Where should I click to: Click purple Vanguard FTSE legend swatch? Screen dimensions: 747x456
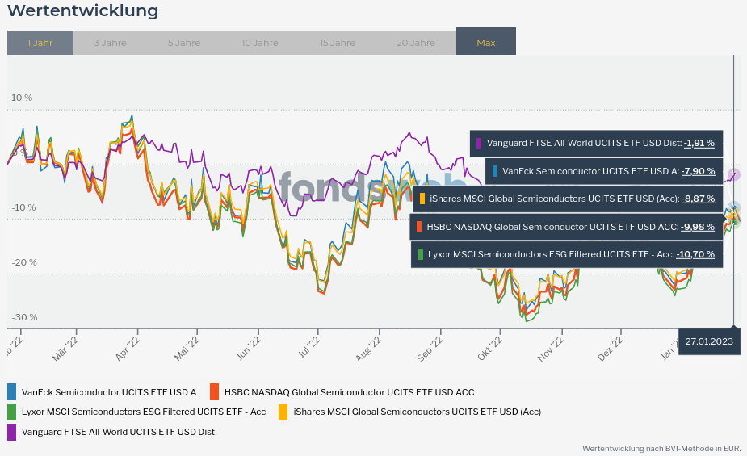pyautogui.click(x=12, y=432)
